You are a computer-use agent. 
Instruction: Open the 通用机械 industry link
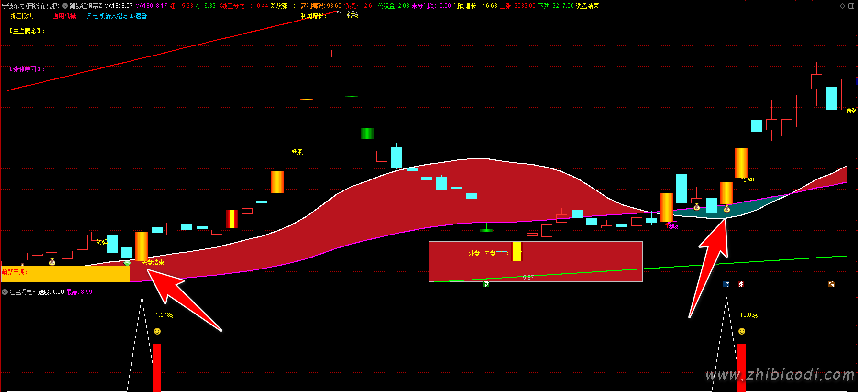tap(64, 16)
